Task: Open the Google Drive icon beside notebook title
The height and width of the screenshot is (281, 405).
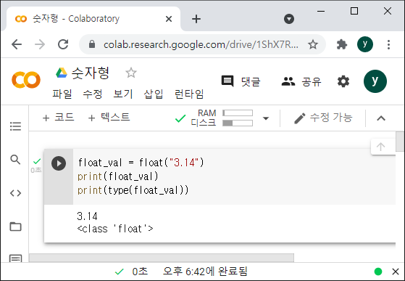Action: 62,73
